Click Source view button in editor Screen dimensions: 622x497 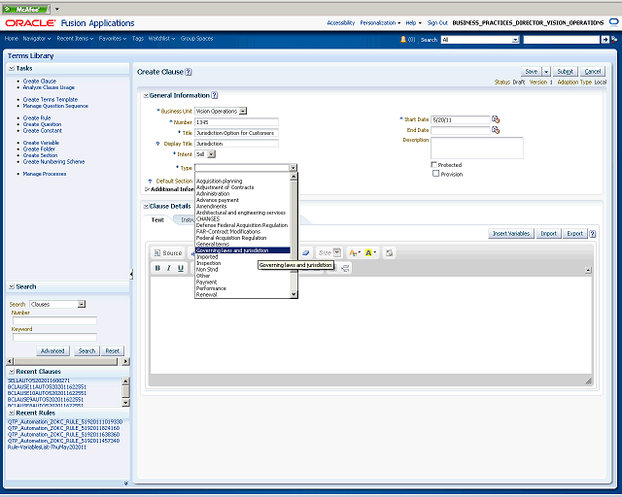pyautogui.click(x=168, y=252)
